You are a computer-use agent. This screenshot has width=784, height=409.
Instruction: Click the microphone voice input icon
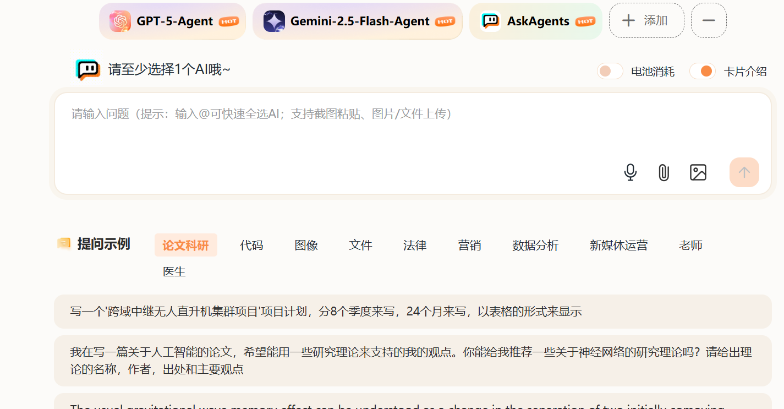(631, 172)
